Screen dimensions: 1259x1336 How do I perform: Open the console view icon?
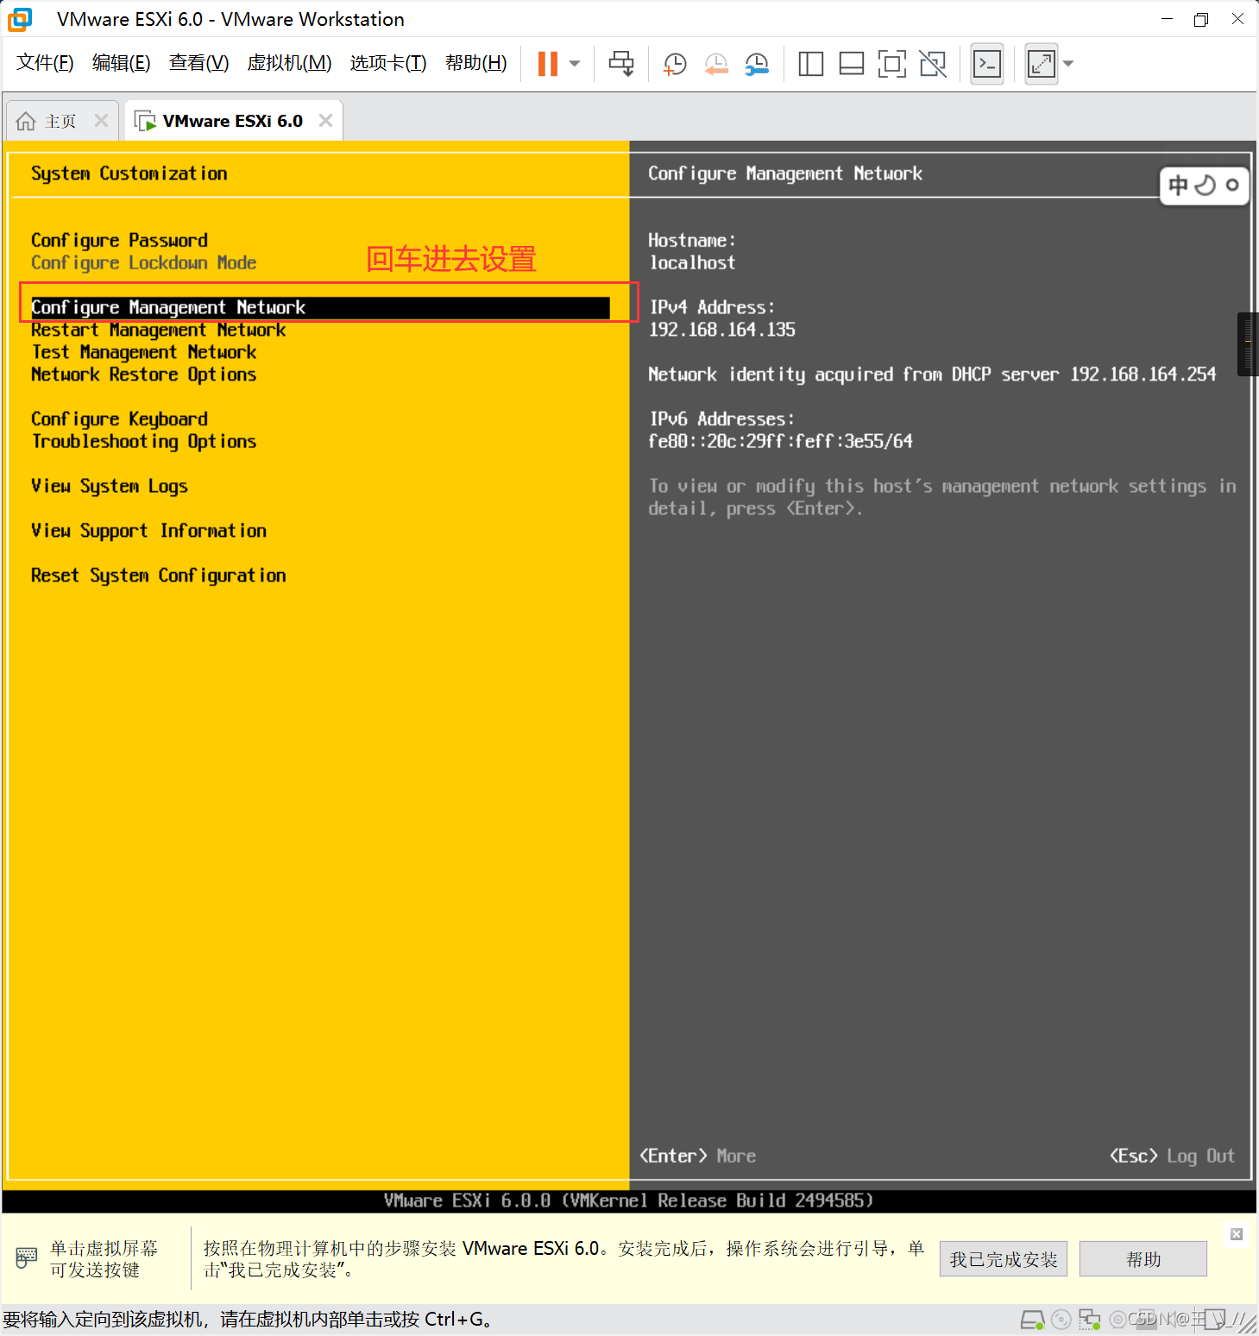tap(987, 63)
